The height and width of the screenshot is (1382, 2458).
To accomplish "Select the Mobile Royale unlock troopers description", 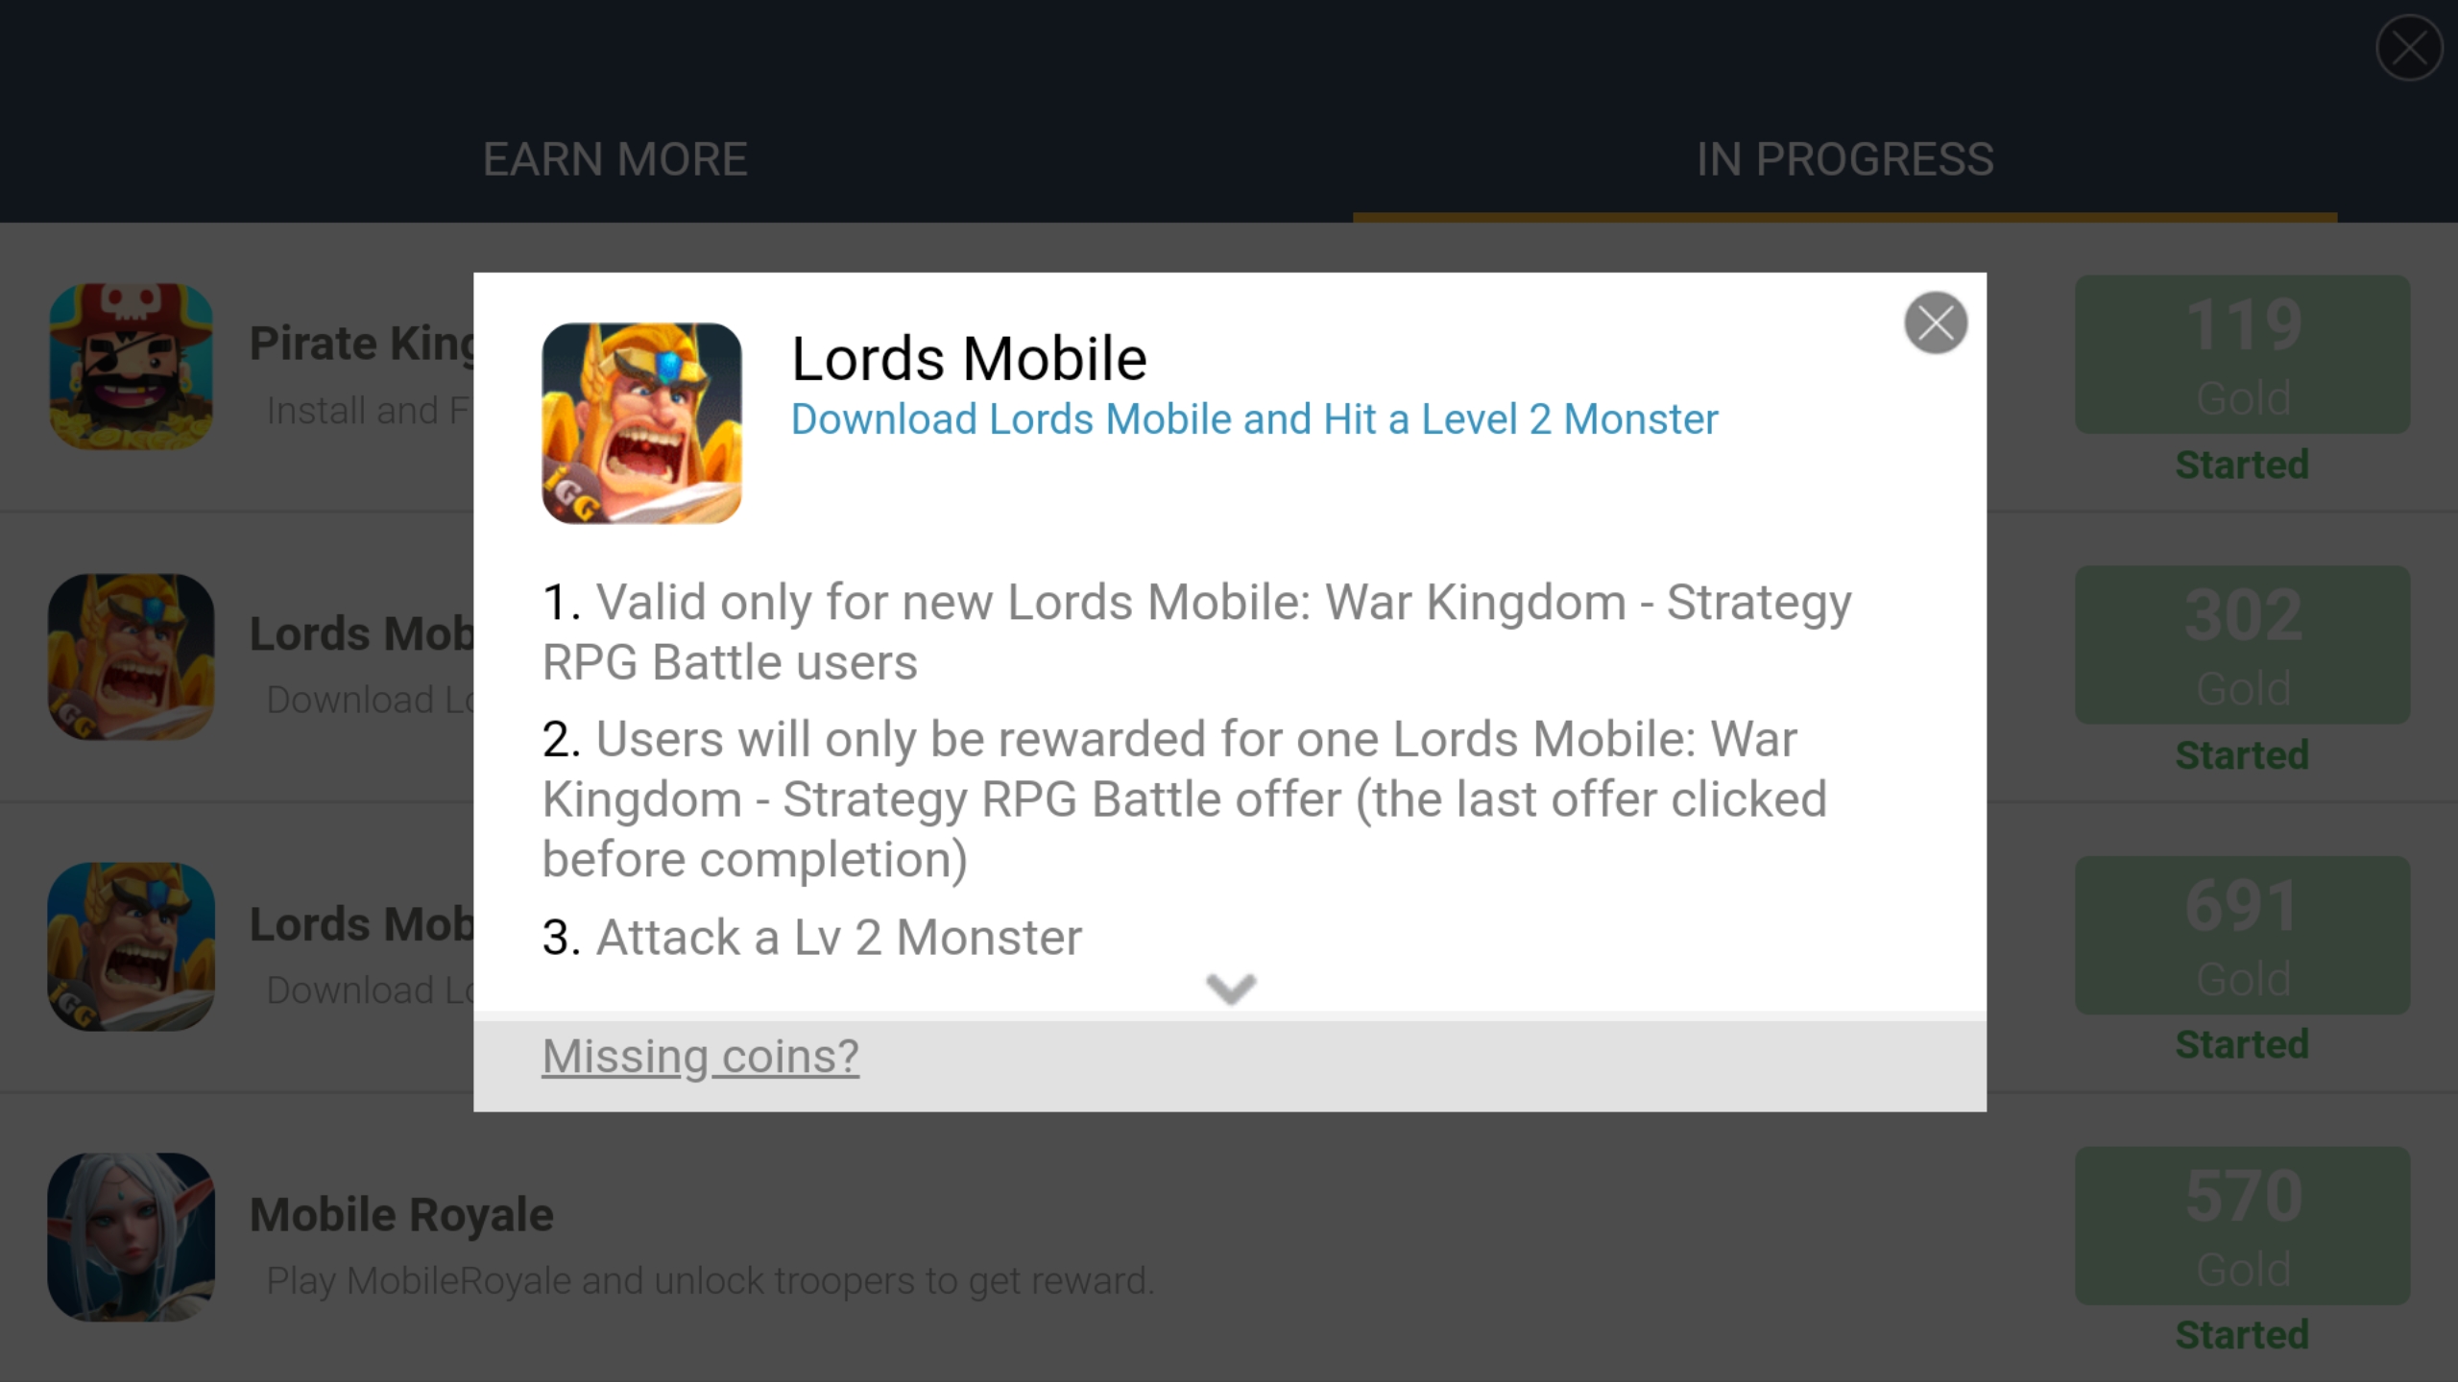I will (x=710, y=1280).
